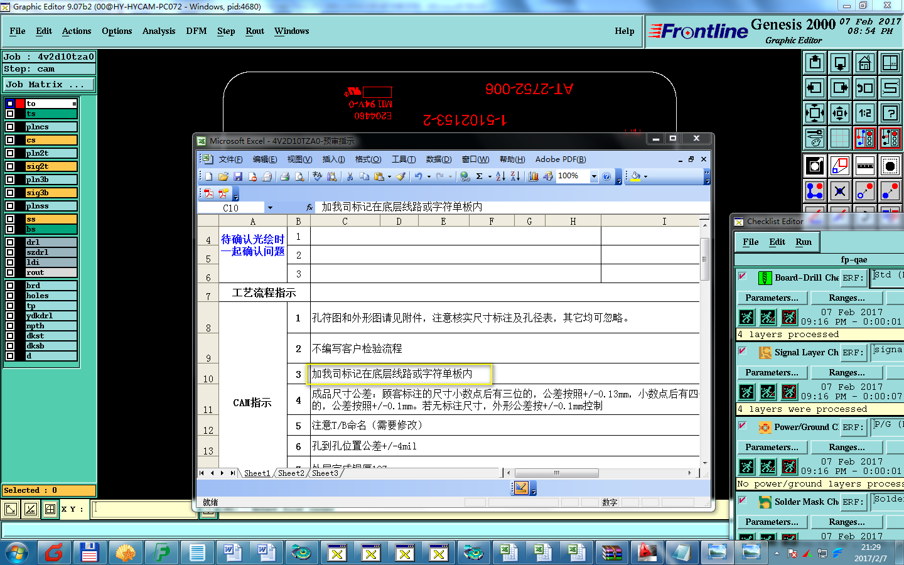Expand the Adobe PDF toolbar options
The image size is (904, 565).
pyautogui.click(x=236, y=193)
